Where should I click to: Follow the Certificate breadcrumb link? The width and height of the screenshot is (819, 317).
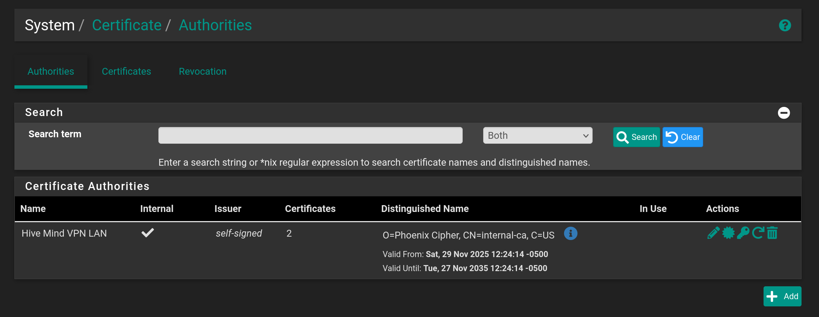click(x=126, y=25)
